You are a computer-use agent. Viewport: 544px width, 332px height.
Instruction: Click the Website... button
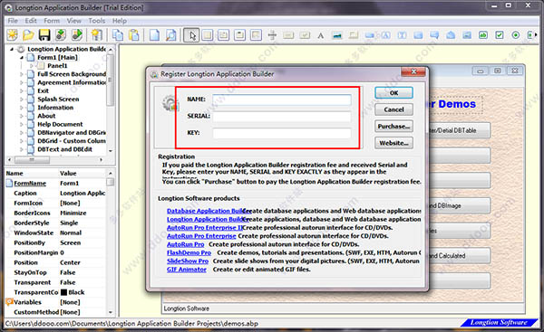click(x=393, y=143)
